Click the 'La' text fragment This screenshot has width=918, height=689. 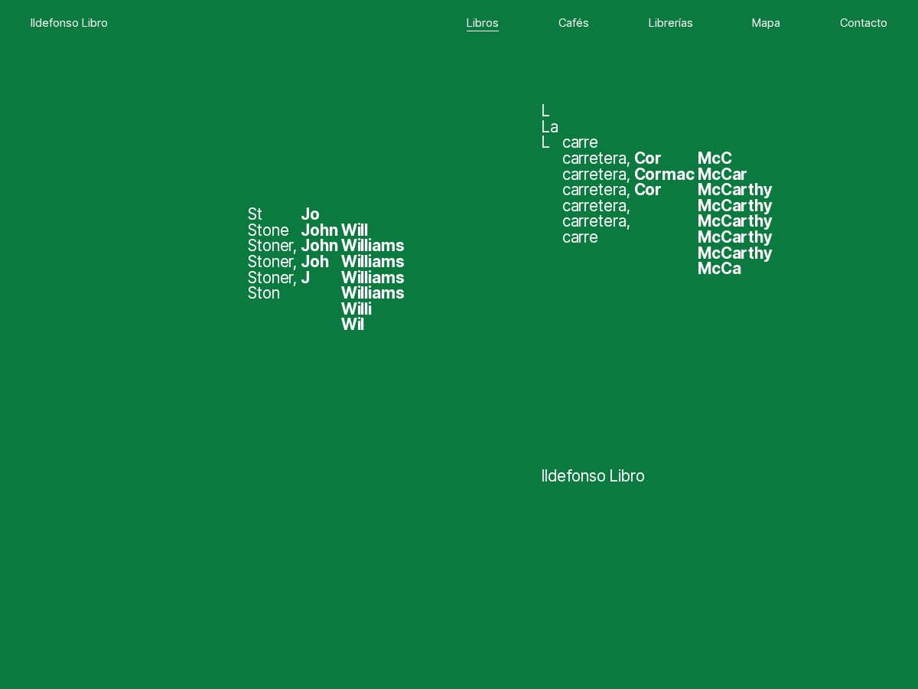click(x=549, y=127)
